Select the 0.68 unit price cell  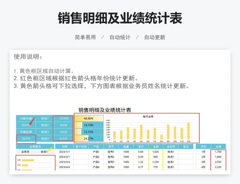(141, 152)
